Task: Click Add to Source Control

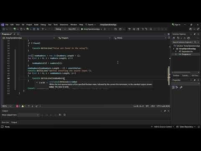Action: click(x=162, y=127)
